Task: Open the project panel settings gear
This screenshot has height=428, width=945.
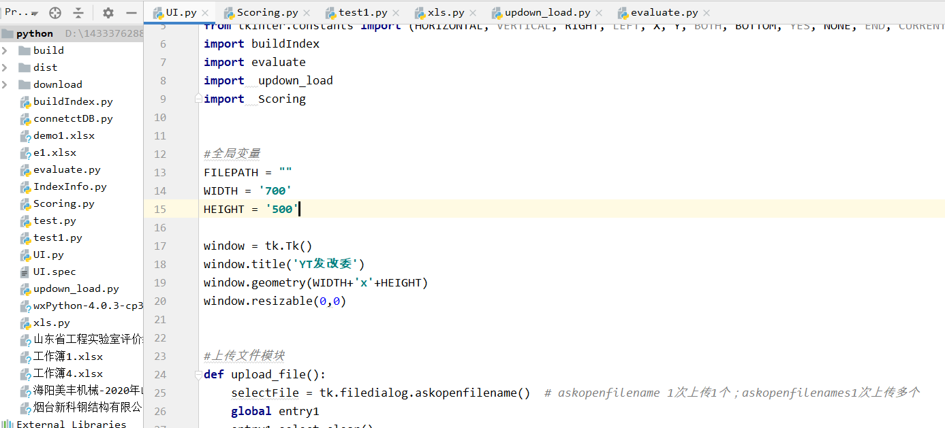Action: 108,12
